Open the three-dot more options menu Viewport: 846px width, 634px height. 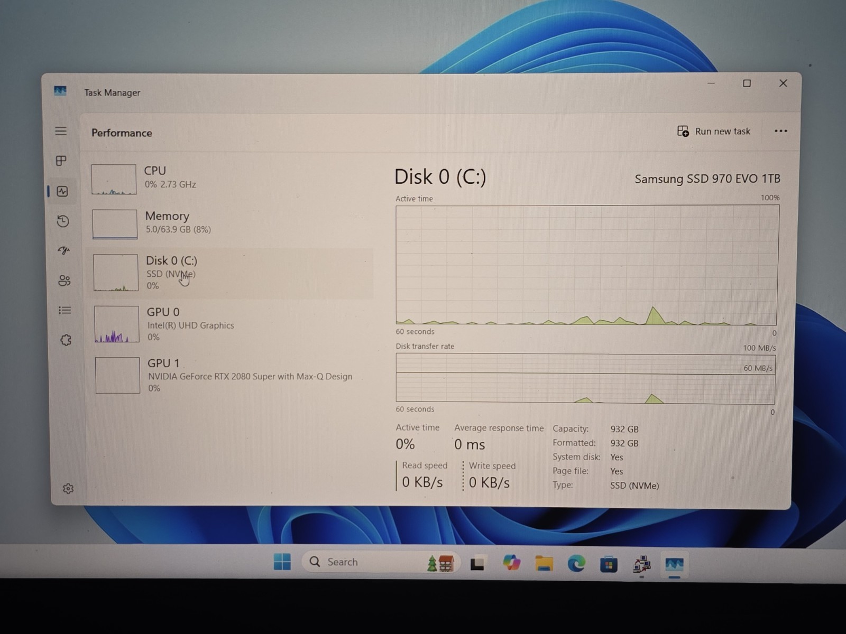(x=780, y=131)
